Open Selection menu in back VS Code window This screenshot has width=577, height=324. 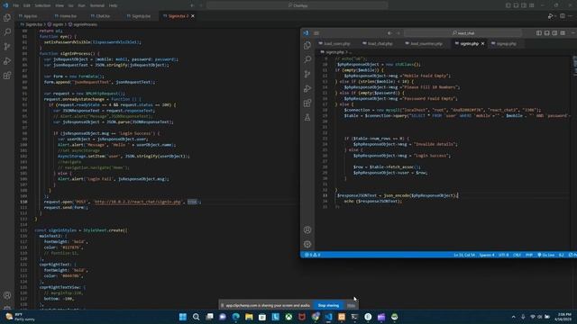click(42, 5)
